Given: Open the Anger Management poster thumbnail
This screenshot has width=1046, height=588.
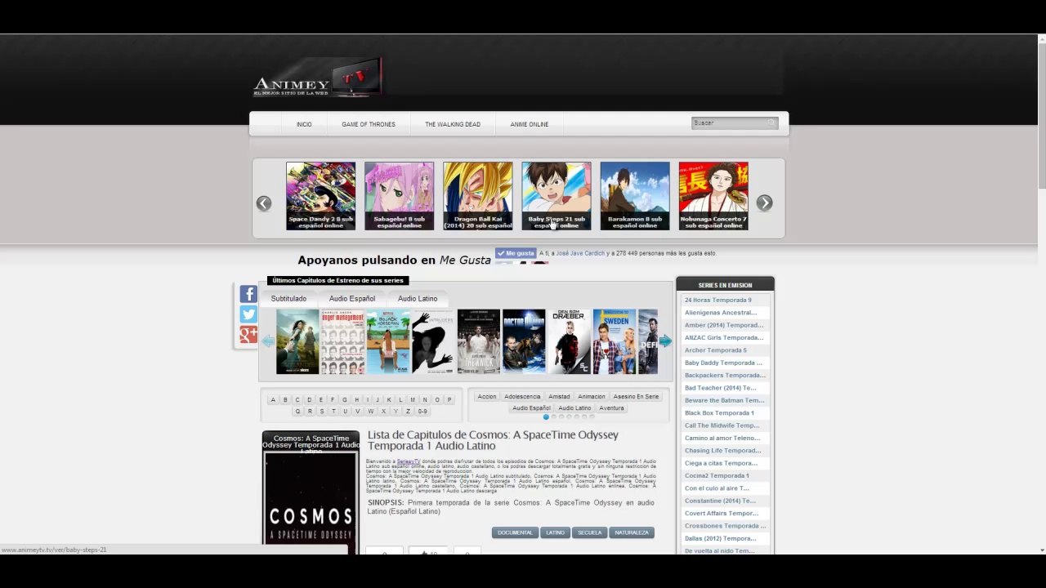Looking at the screenshot, I should coord(342,341).
